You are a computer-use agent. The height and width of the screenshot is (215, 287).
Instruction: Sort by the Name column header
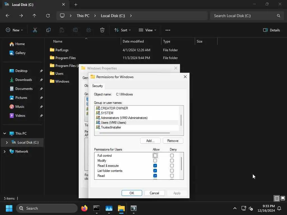58,41
